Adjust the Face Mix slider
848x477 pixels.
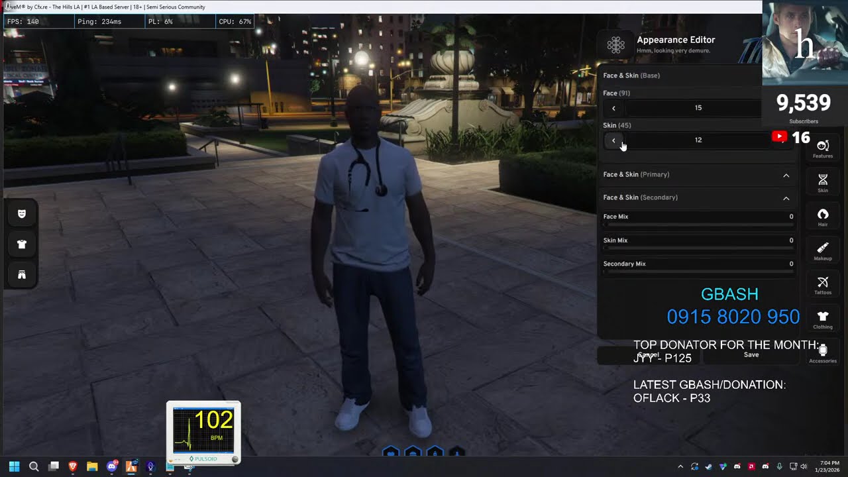click(698, 225)
